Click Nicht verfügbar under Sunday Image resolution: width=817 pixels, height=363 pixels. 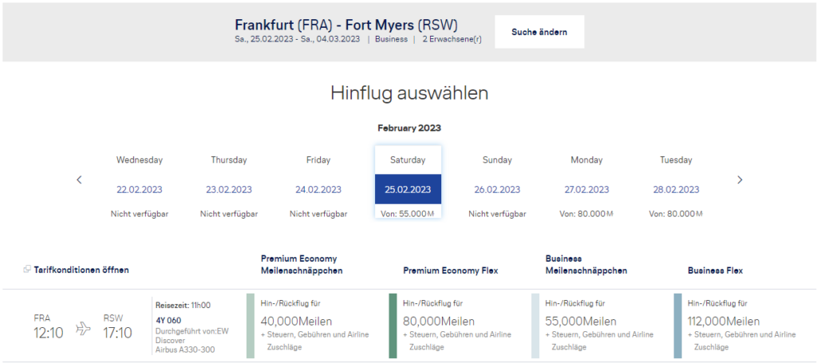[x=497, y=214]
